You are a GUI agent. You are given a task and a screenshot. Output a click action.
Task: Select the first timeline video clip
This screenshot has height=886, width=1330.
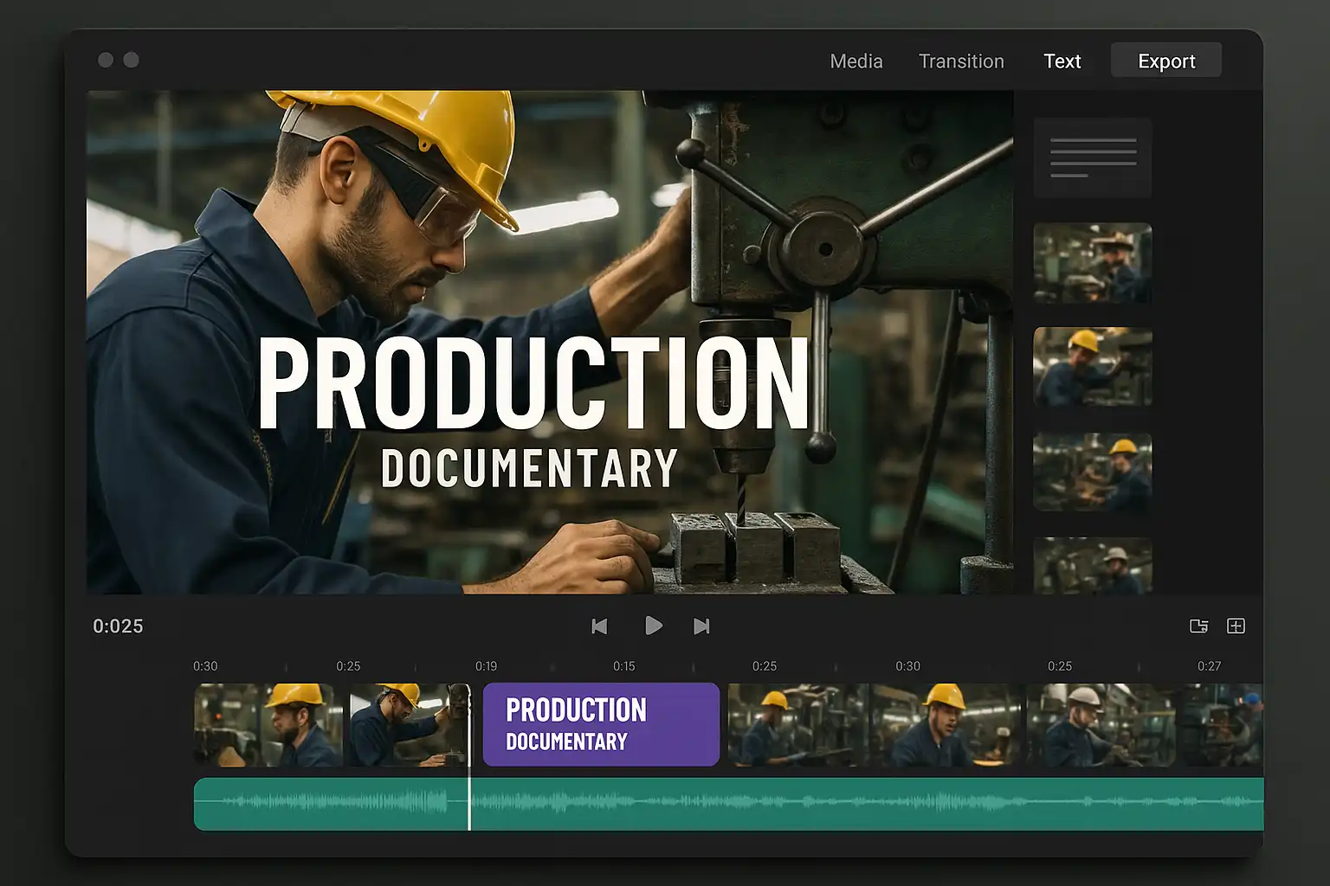click(267, 724)
